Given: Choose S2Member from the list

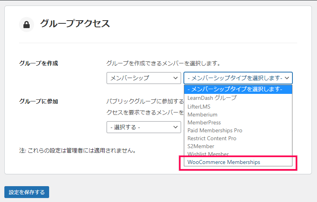Looking at the screenshot, I should point(238,146).
